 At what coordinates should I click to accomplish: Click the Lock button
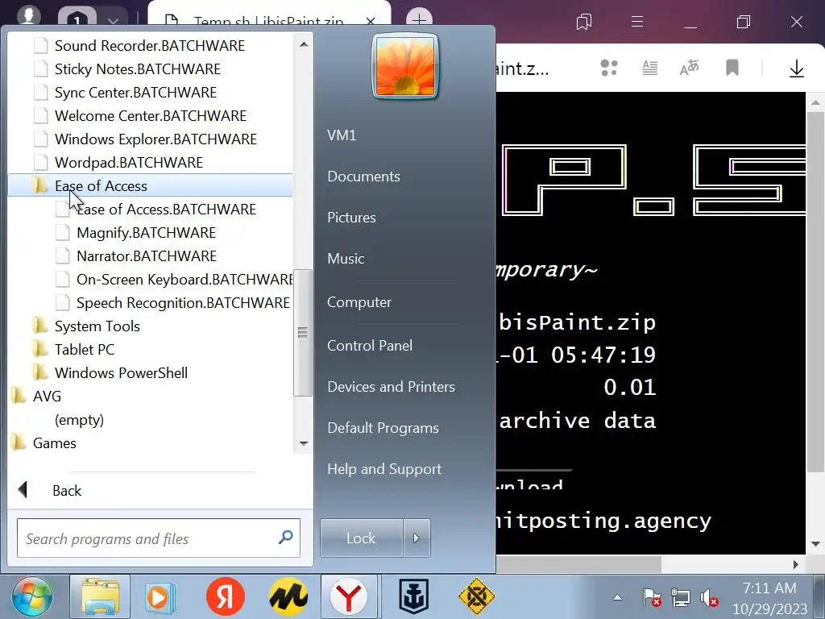pyautogui.click(x=362, y=538)
